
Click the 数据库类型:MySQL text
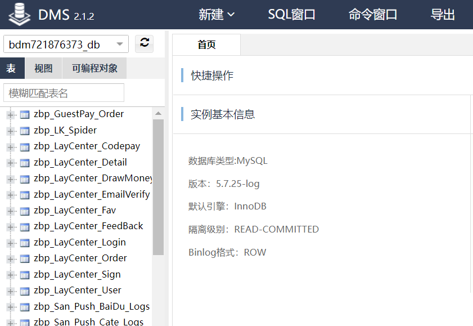pos(228,161)
